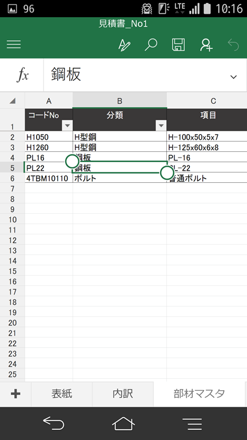
Task: Save the workbook with the floppy icon
Action: pos(178,45)
